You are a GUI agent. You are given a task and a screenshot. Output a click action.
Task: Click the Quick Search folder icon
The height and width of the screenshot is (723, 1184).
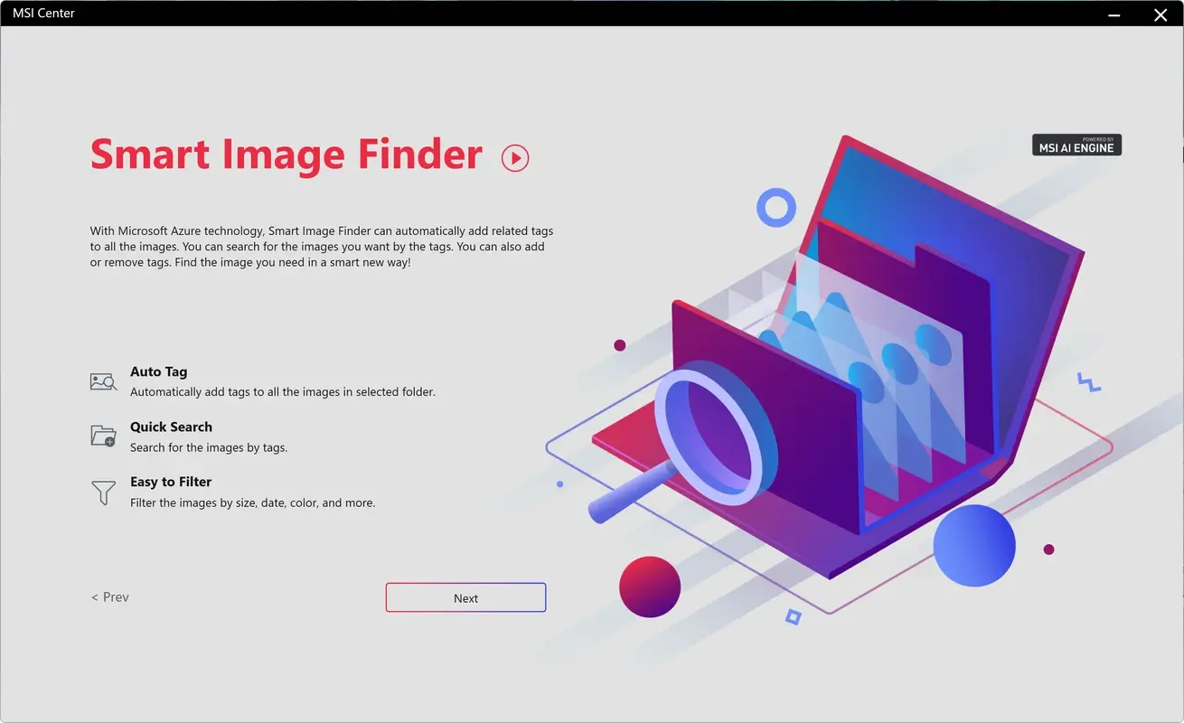click(102, 435)
